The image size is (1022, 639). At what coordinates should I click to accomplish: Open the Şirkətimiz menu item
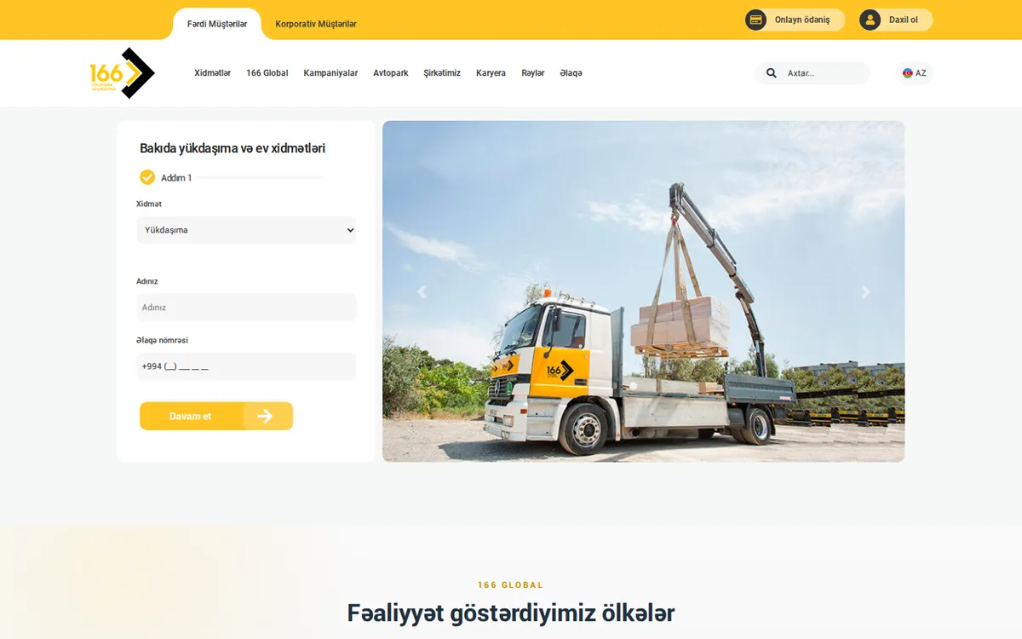tap(442, 73)
